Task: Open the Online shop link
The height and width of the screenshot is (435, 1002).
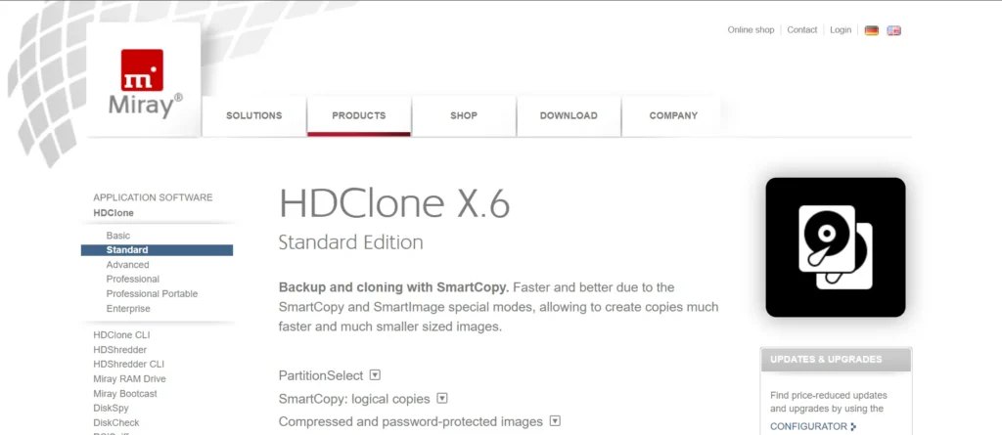Action: (x=751, y=30)
